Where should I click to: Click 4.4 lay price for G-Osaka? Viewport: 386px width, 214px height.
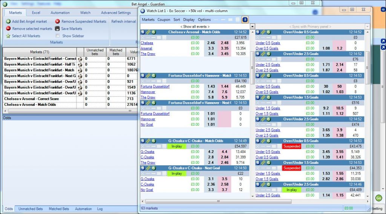(225, 152)
